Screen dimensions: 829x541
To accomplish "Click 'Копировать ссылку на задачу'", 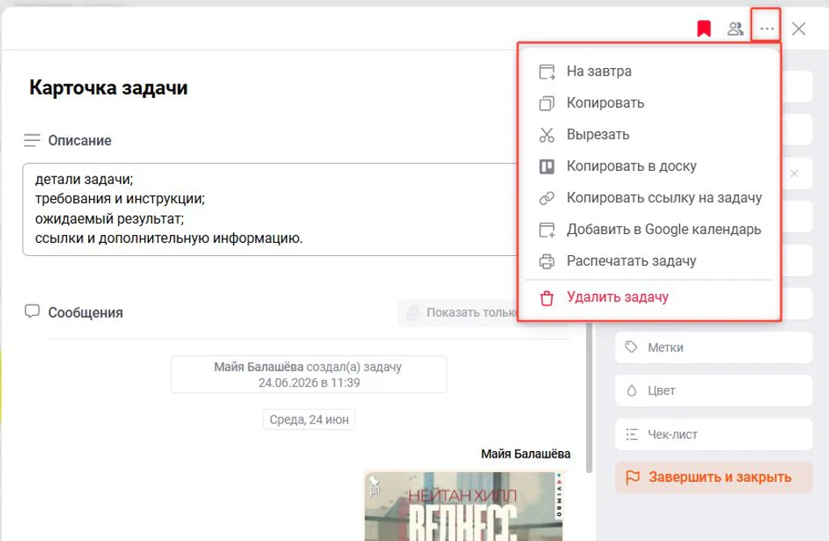I will pos(648,198).
